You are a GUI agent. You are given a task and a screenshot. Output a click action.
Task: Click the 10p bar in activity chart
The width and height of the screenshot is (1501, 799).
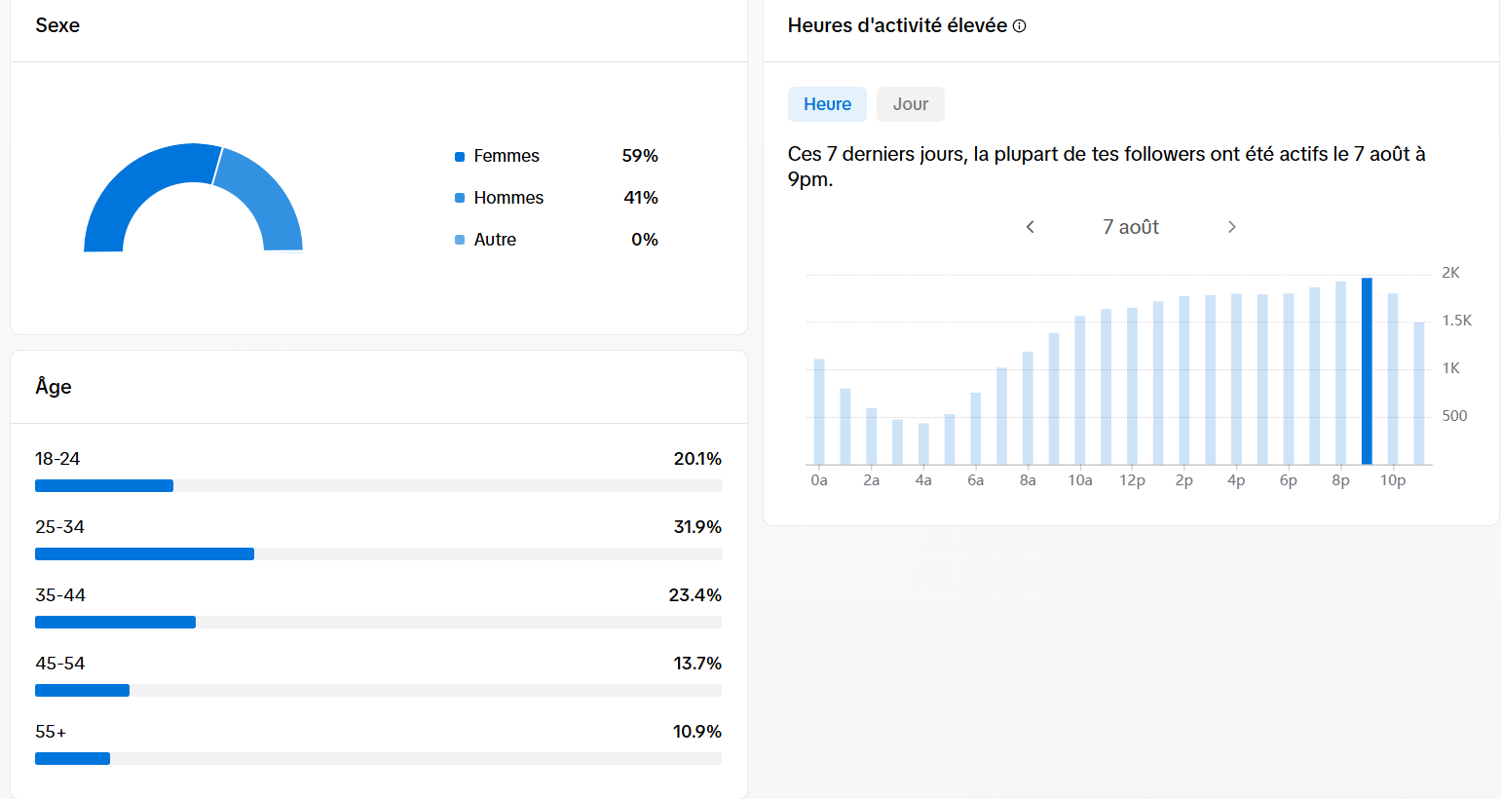pos(1393,379)
